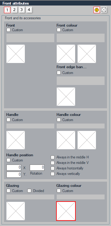This screenshot has width=111, height=226.
Task: Click the handle Rotation field
Action: coord(37,168)
